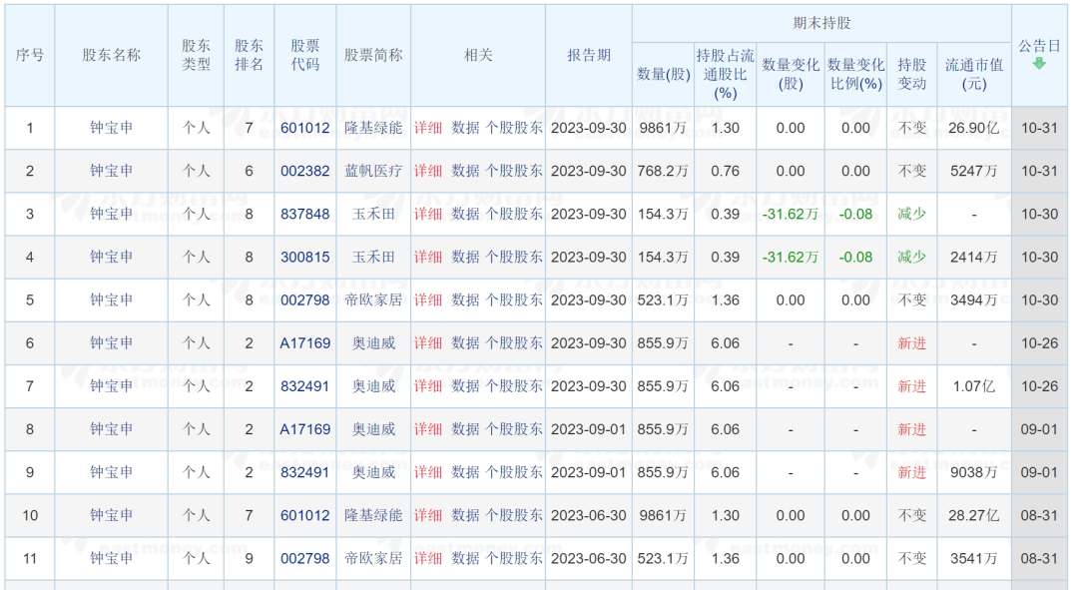
Task: Click 奥迪威 in row 6
Action: coord(373,342)
